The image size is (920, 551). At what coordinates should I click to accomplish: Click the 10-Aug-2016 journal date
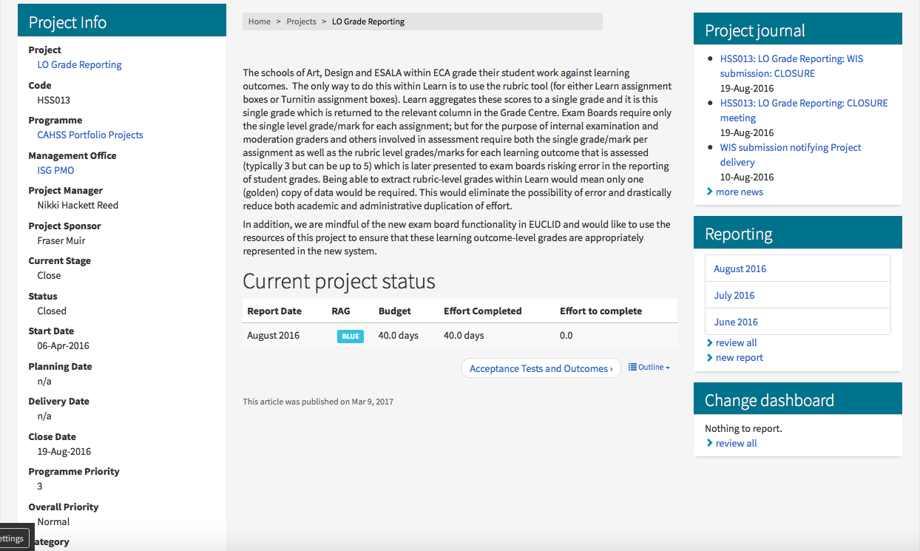(747, 177)
